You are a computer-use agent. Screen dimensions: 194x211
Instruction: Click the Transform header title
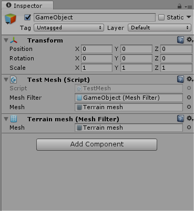tap(45, 40)
